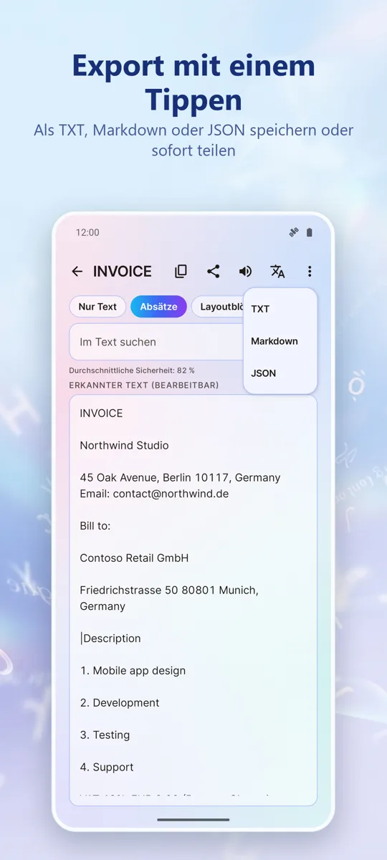
Task: Select the Layoutblöcke chip
Action: pos(218,307)
